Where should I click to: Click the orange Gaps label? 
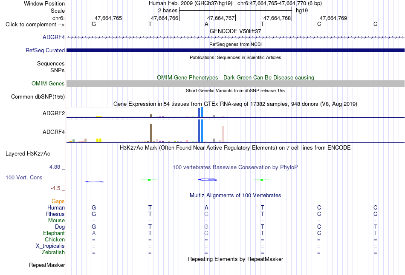[58, 201]
